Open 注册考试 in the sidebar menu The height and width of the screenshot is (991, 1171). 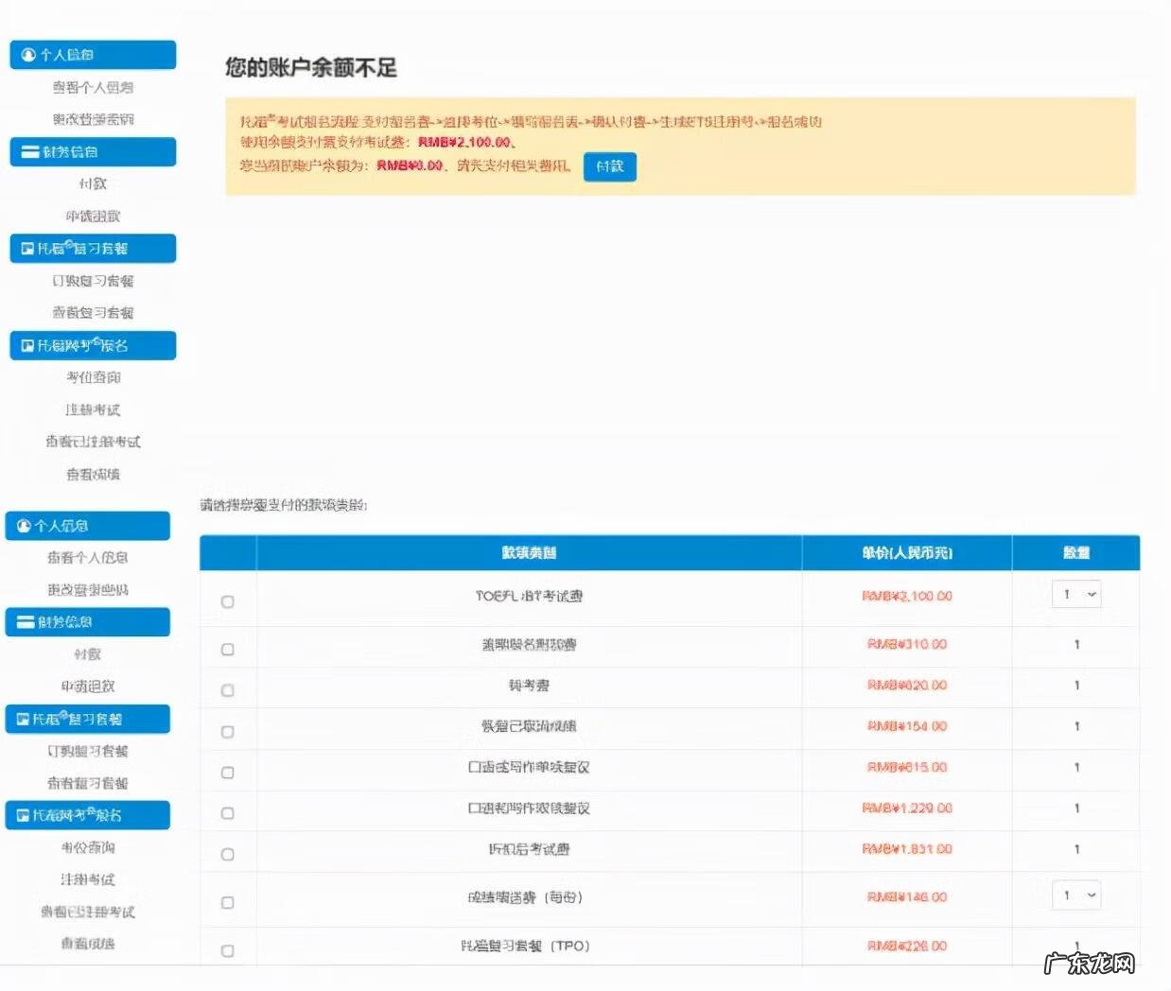coord(92,409)
